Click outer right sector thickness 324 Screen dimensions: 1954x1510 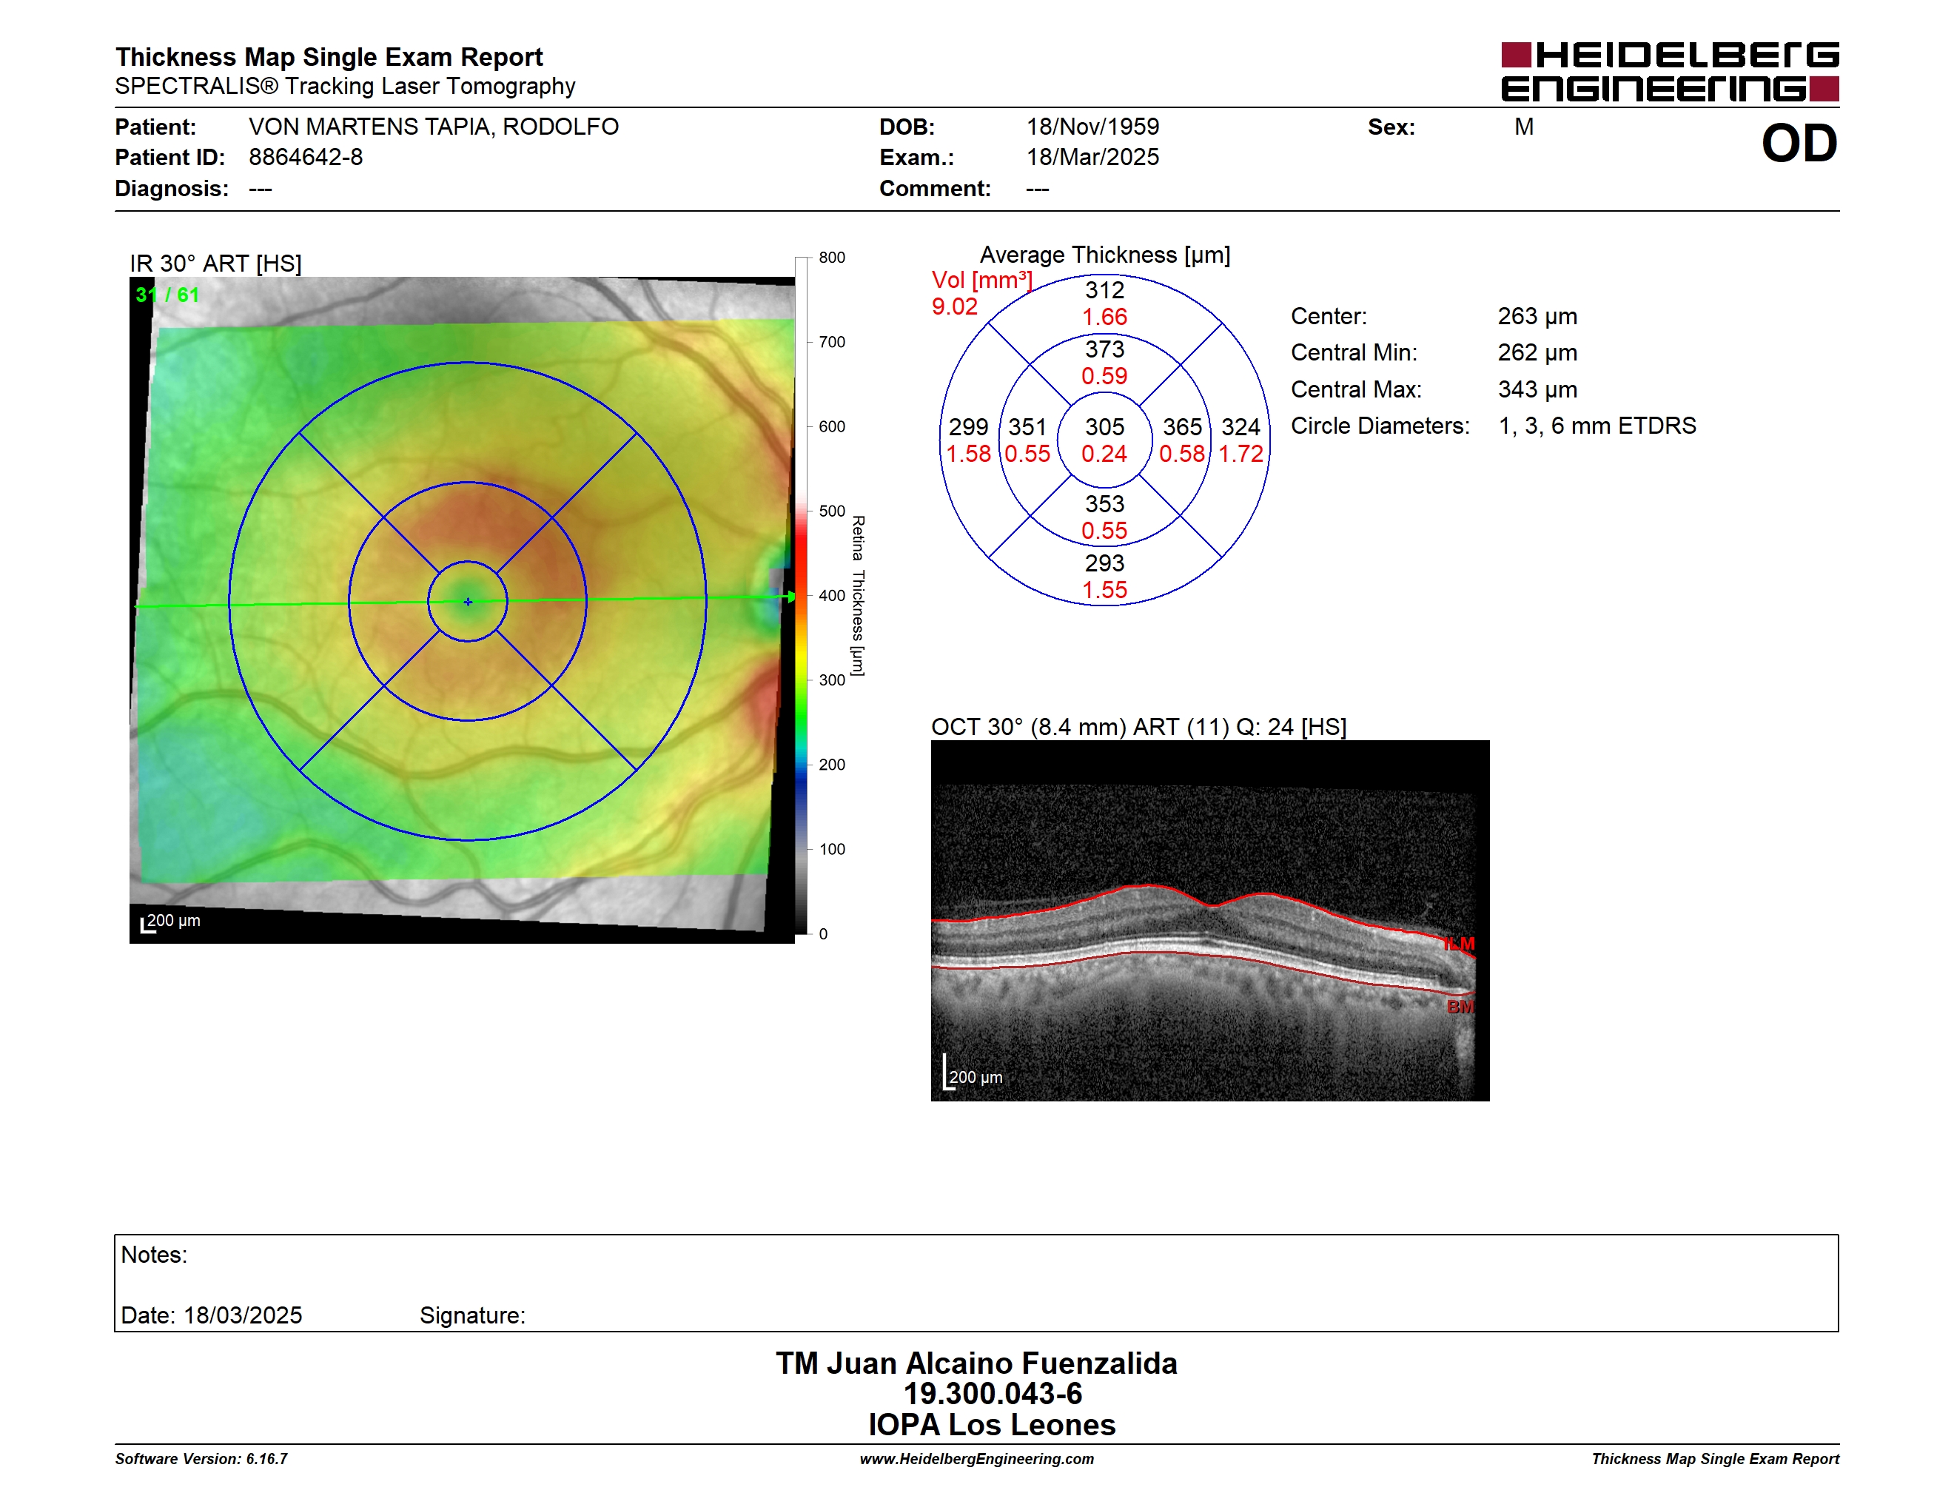1241,426
